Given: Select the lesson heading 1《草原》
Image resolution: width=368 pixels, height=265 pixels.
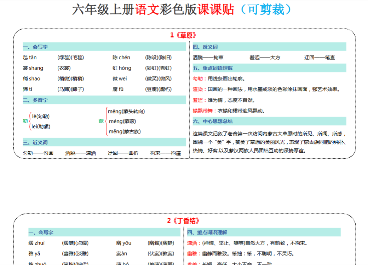Looking at the screenshot, I should 183,35.
